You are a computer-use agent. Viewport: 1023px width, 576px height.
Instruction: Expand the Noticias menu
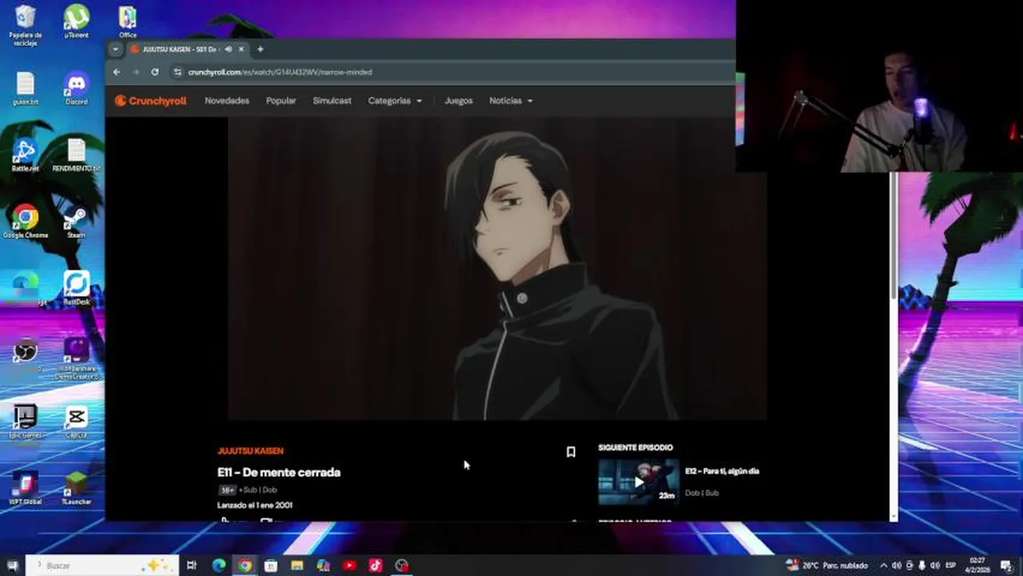pos(511,101)
